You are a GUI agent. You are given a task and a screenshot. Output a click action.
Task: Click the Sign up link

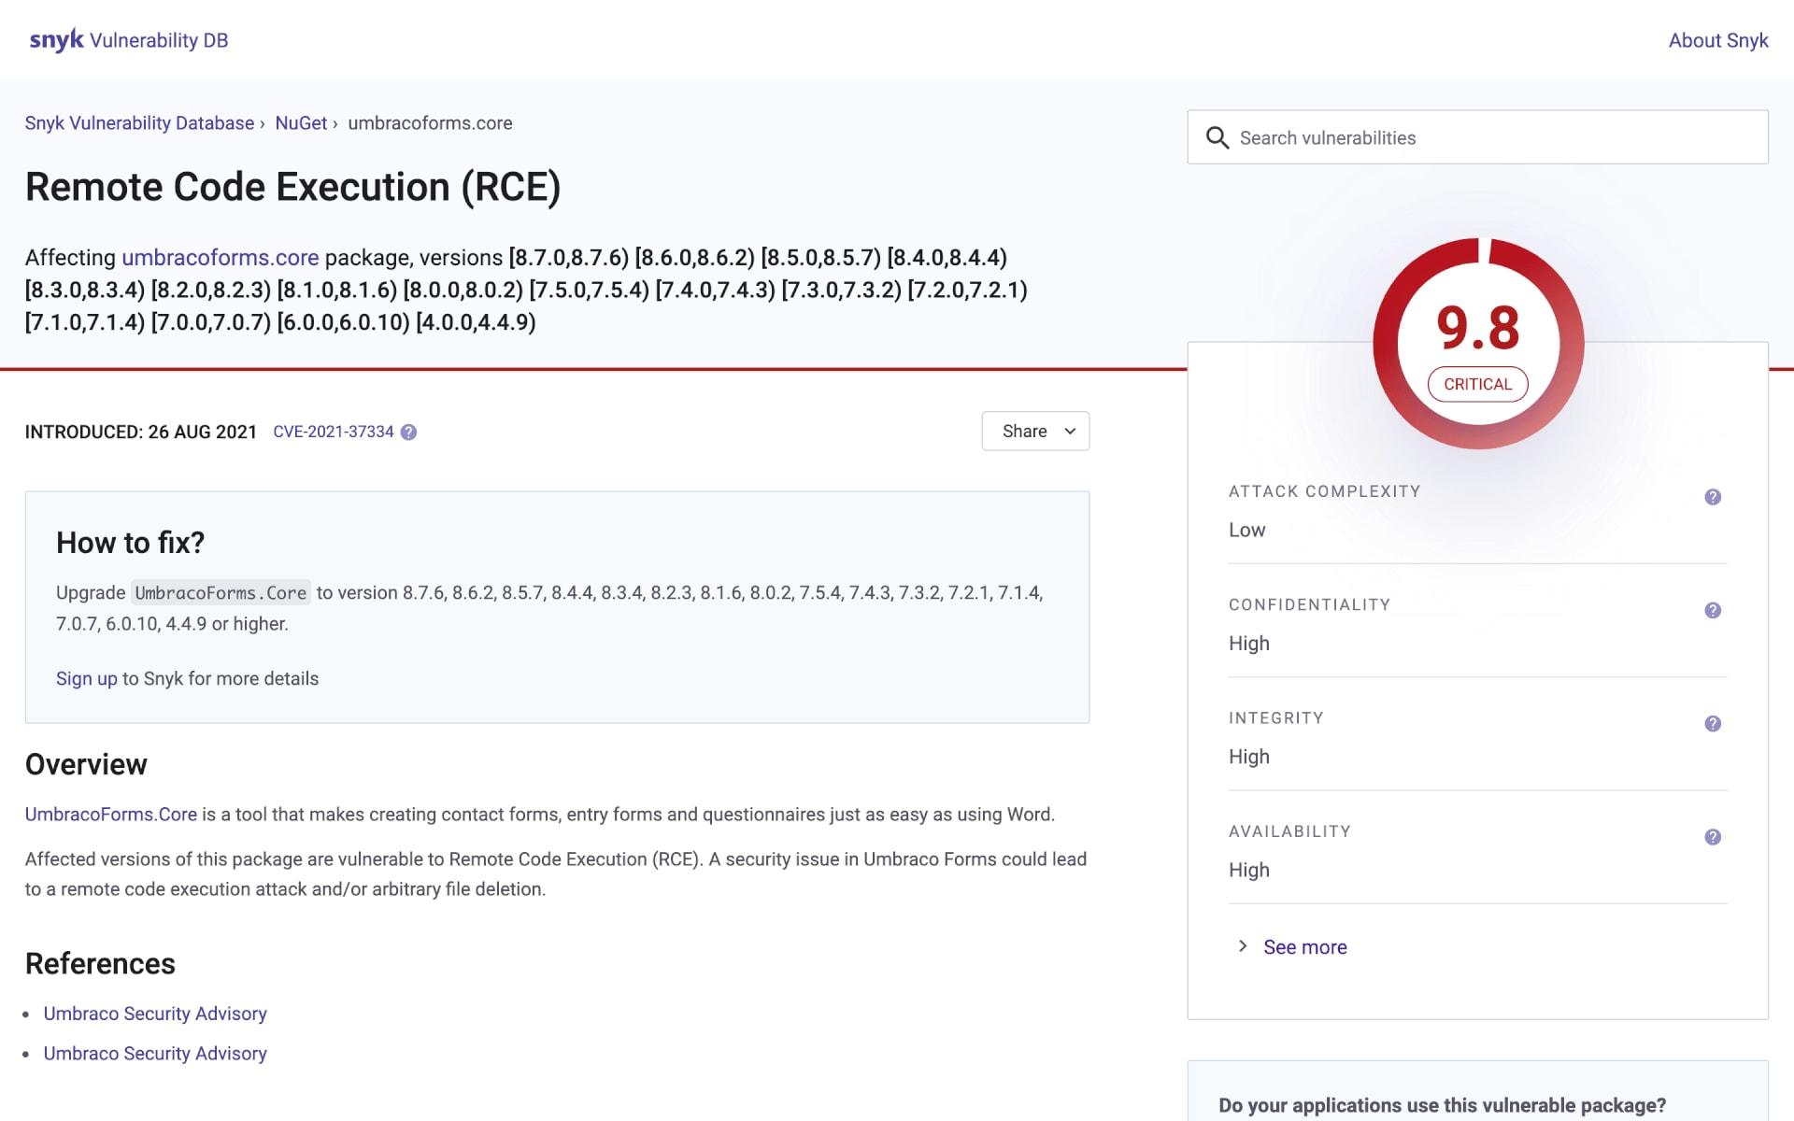tap(86, 678)
